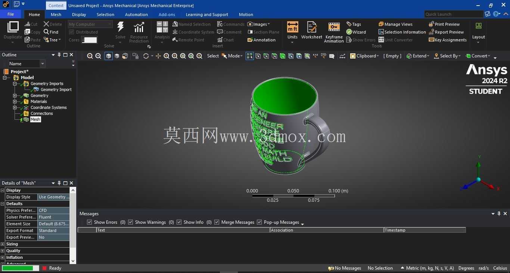Insert an Annotation

point(261,40)
